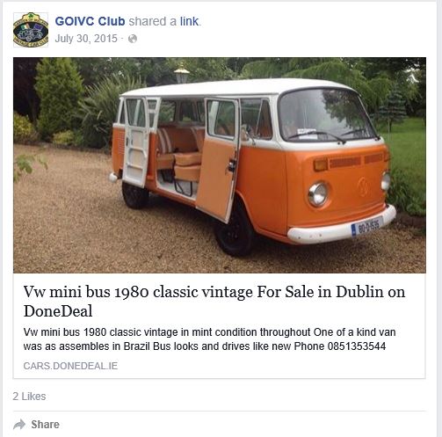Screen dimensions: 442x437
Task: Click the garden lamp post in photo
Action: coord(182,73)
